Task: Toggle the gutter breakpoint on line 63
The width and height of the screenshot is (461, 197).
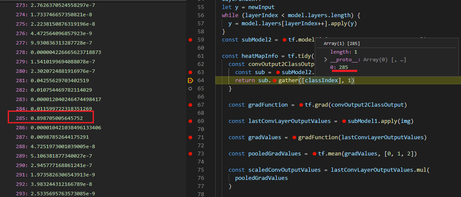Action: tap(190, 72)
